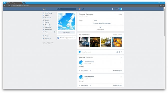Like the post Запись 10

click(83, 86)
